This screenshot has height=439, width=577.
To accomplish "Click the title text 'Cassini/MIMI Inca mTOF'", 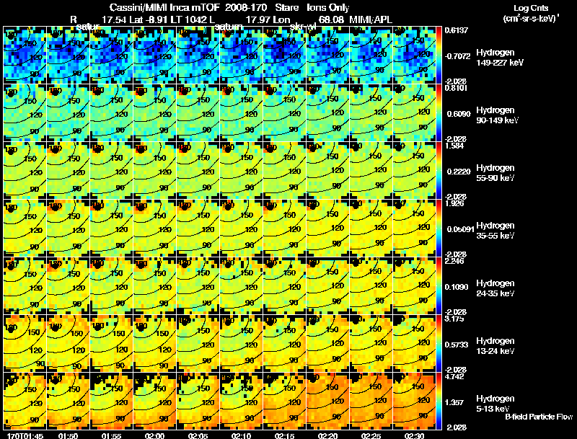I will [164, 8].
